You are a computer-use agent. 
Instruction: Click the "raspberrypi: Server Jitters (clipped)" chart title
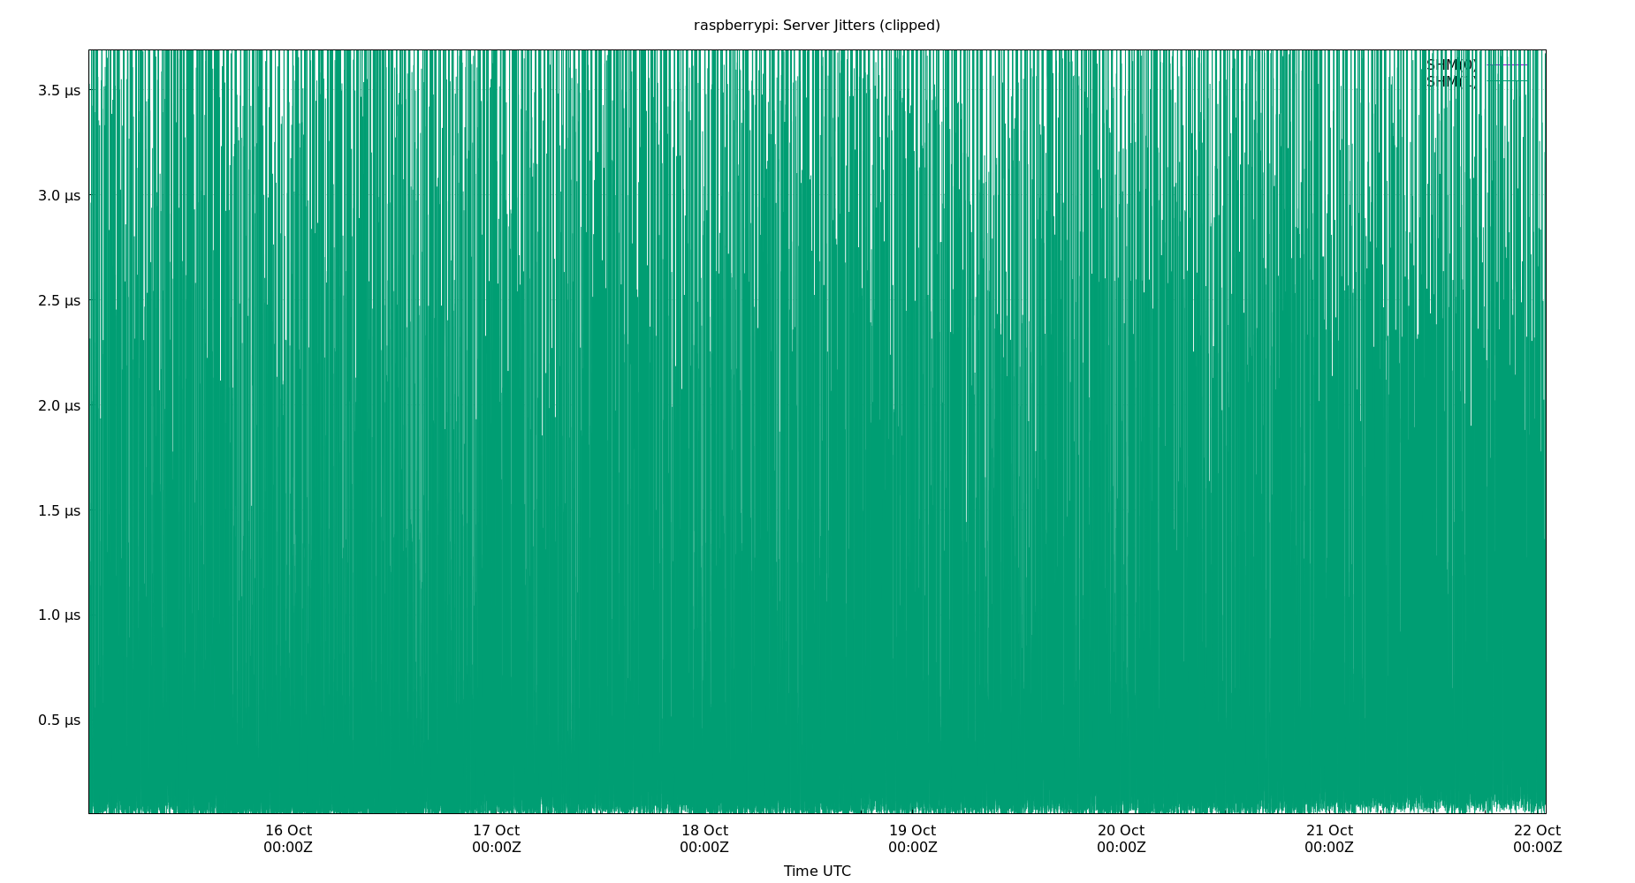click(817, 26)
